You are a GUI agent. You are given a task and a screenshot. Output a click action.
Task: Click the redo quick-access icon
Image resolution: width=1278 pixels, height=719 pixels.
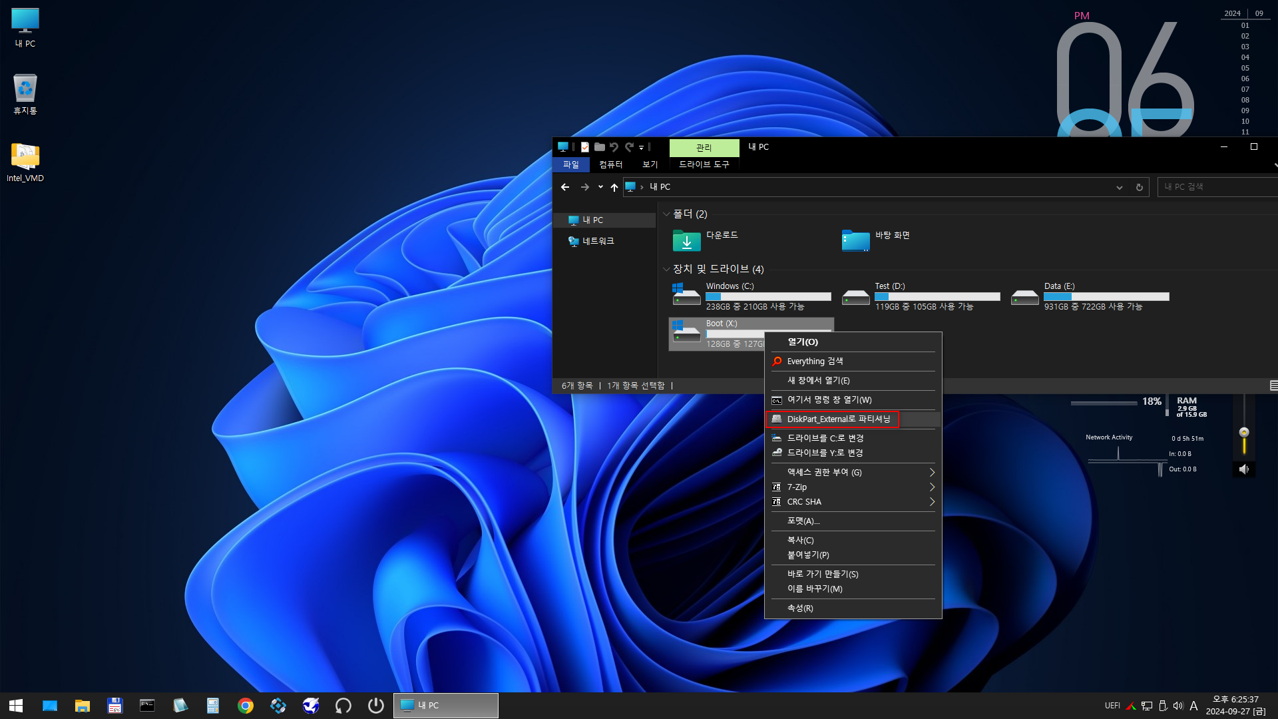tap(629, 147)
